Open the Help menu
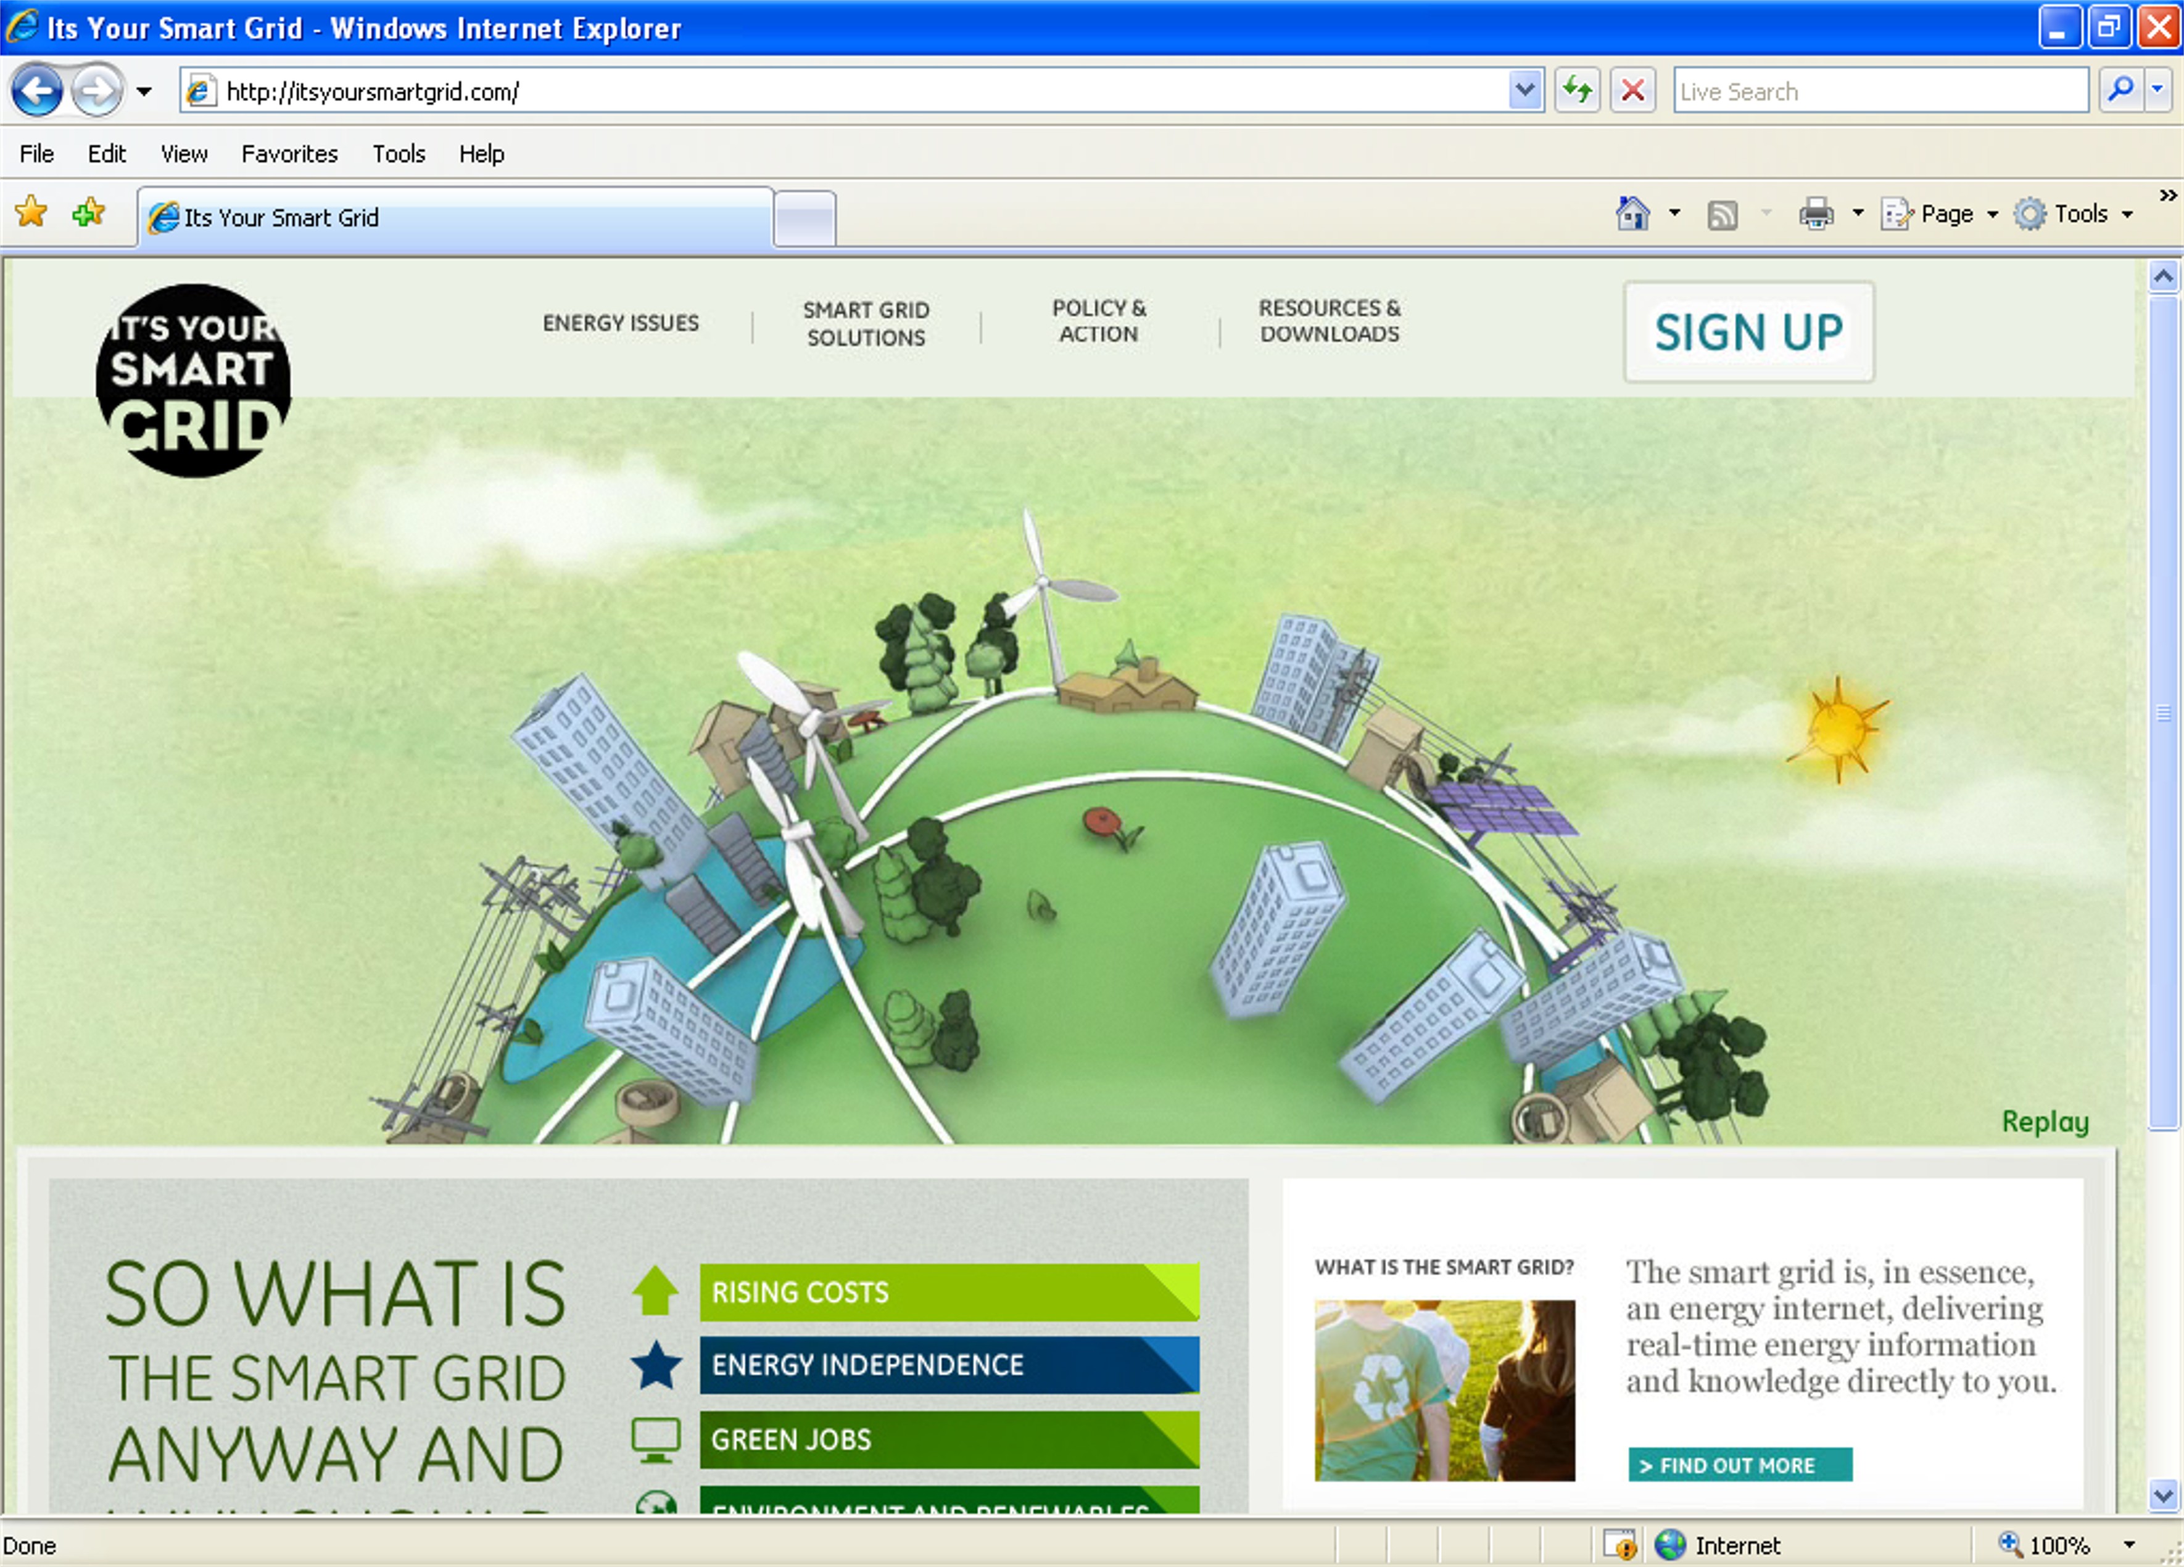This screenshot has width=2184, height=1567. pos(481,153)
